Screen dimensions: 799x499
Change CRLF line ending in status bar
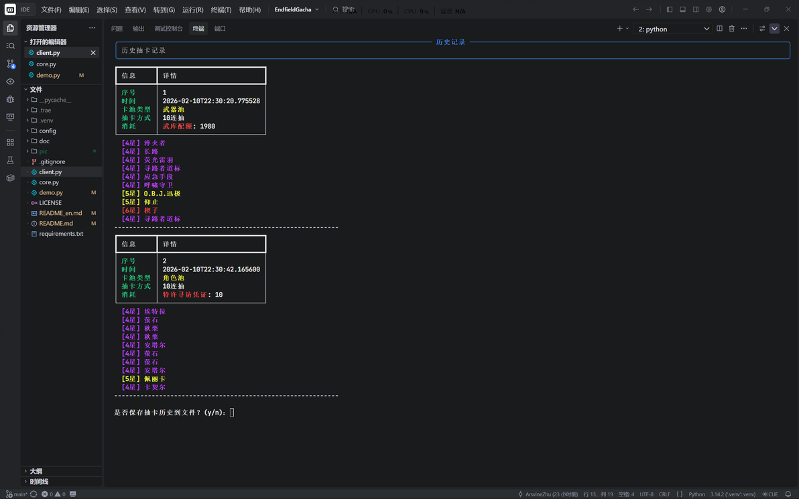[664, 494]
